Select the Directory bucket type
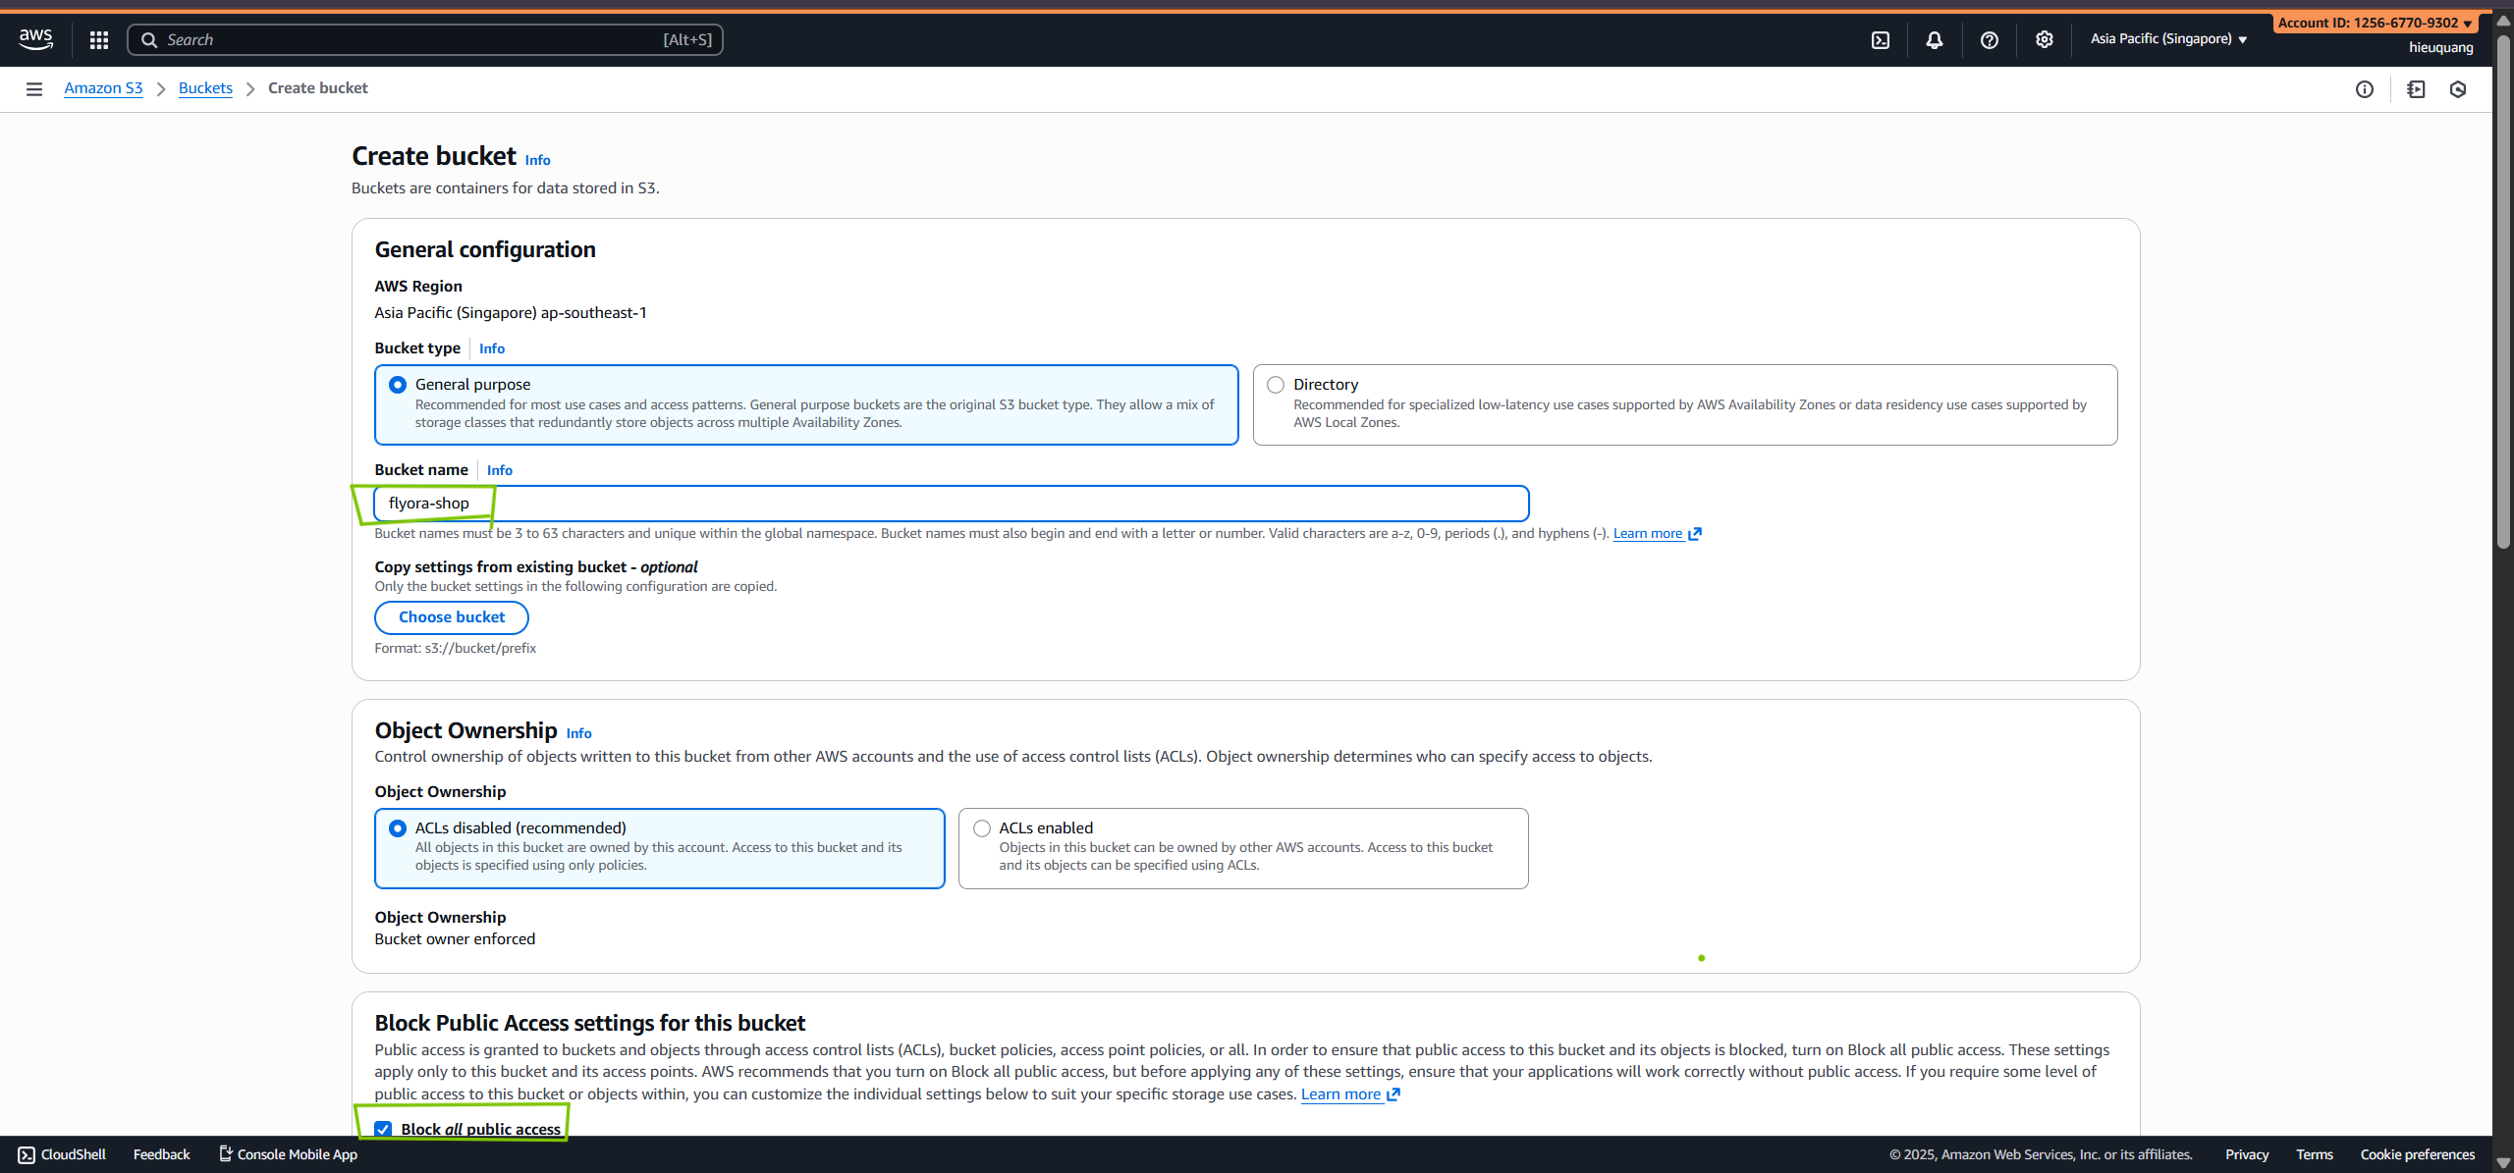Viewport: 2514px width, 1173px height. pyautogui.click(x=1276, y=385)
